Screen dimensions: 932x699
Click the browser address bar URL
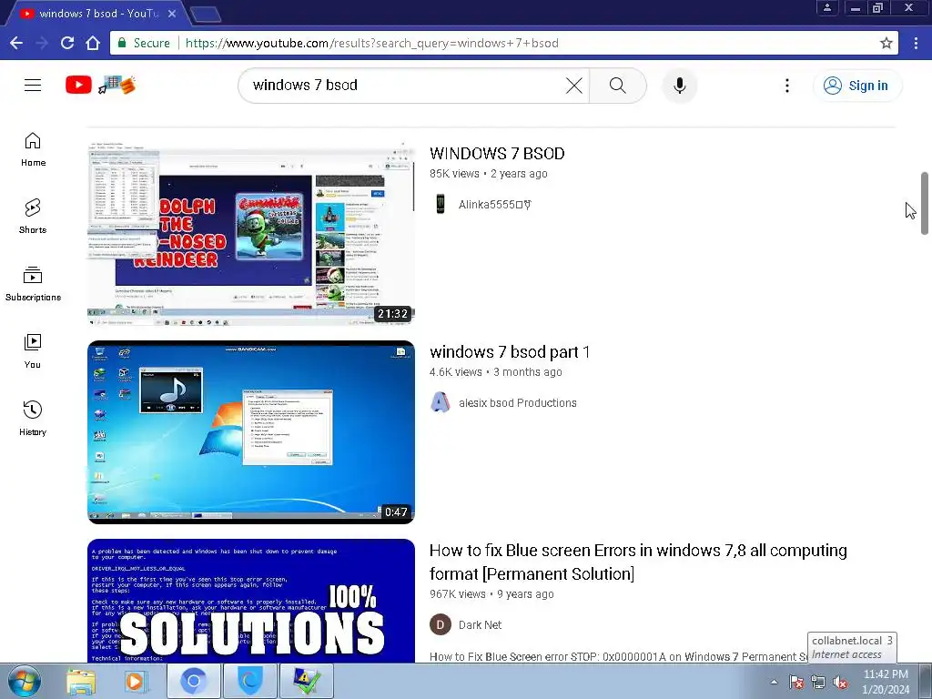(x=372, y=43)
